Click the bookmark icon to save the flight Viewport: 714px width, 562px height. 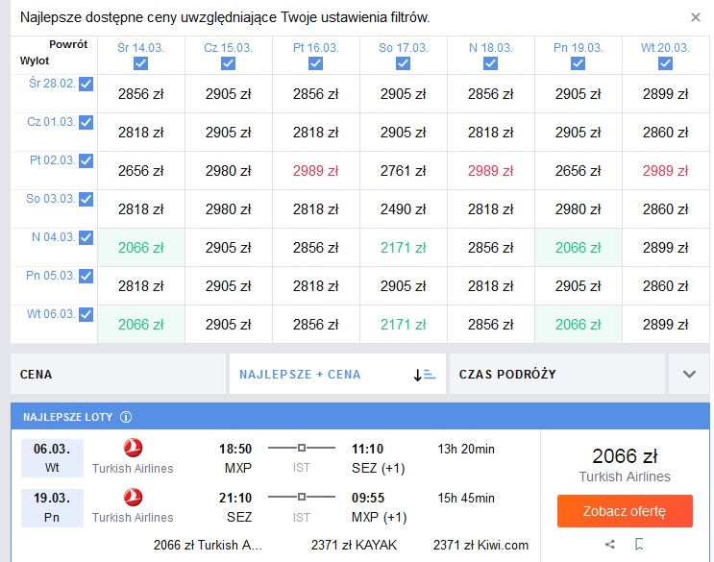coord(639,544)
